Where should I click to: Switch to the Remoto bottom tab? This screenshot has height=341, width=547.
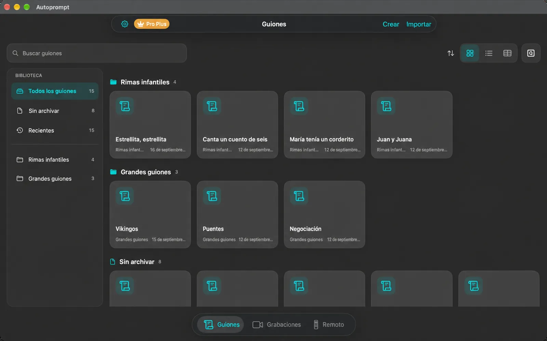tap(329, 325)
